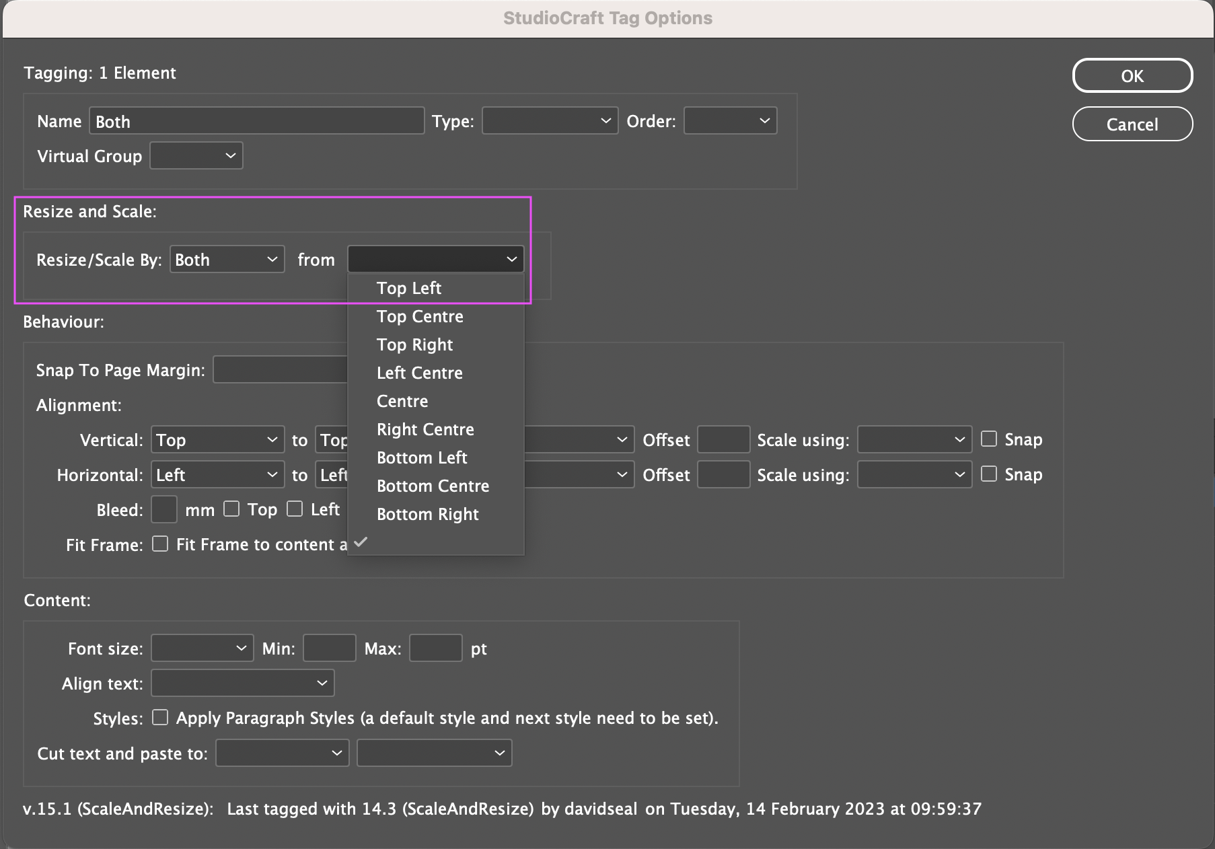
Task: Enable Fit Frame to content checkbox
Action: pos(160,544)
